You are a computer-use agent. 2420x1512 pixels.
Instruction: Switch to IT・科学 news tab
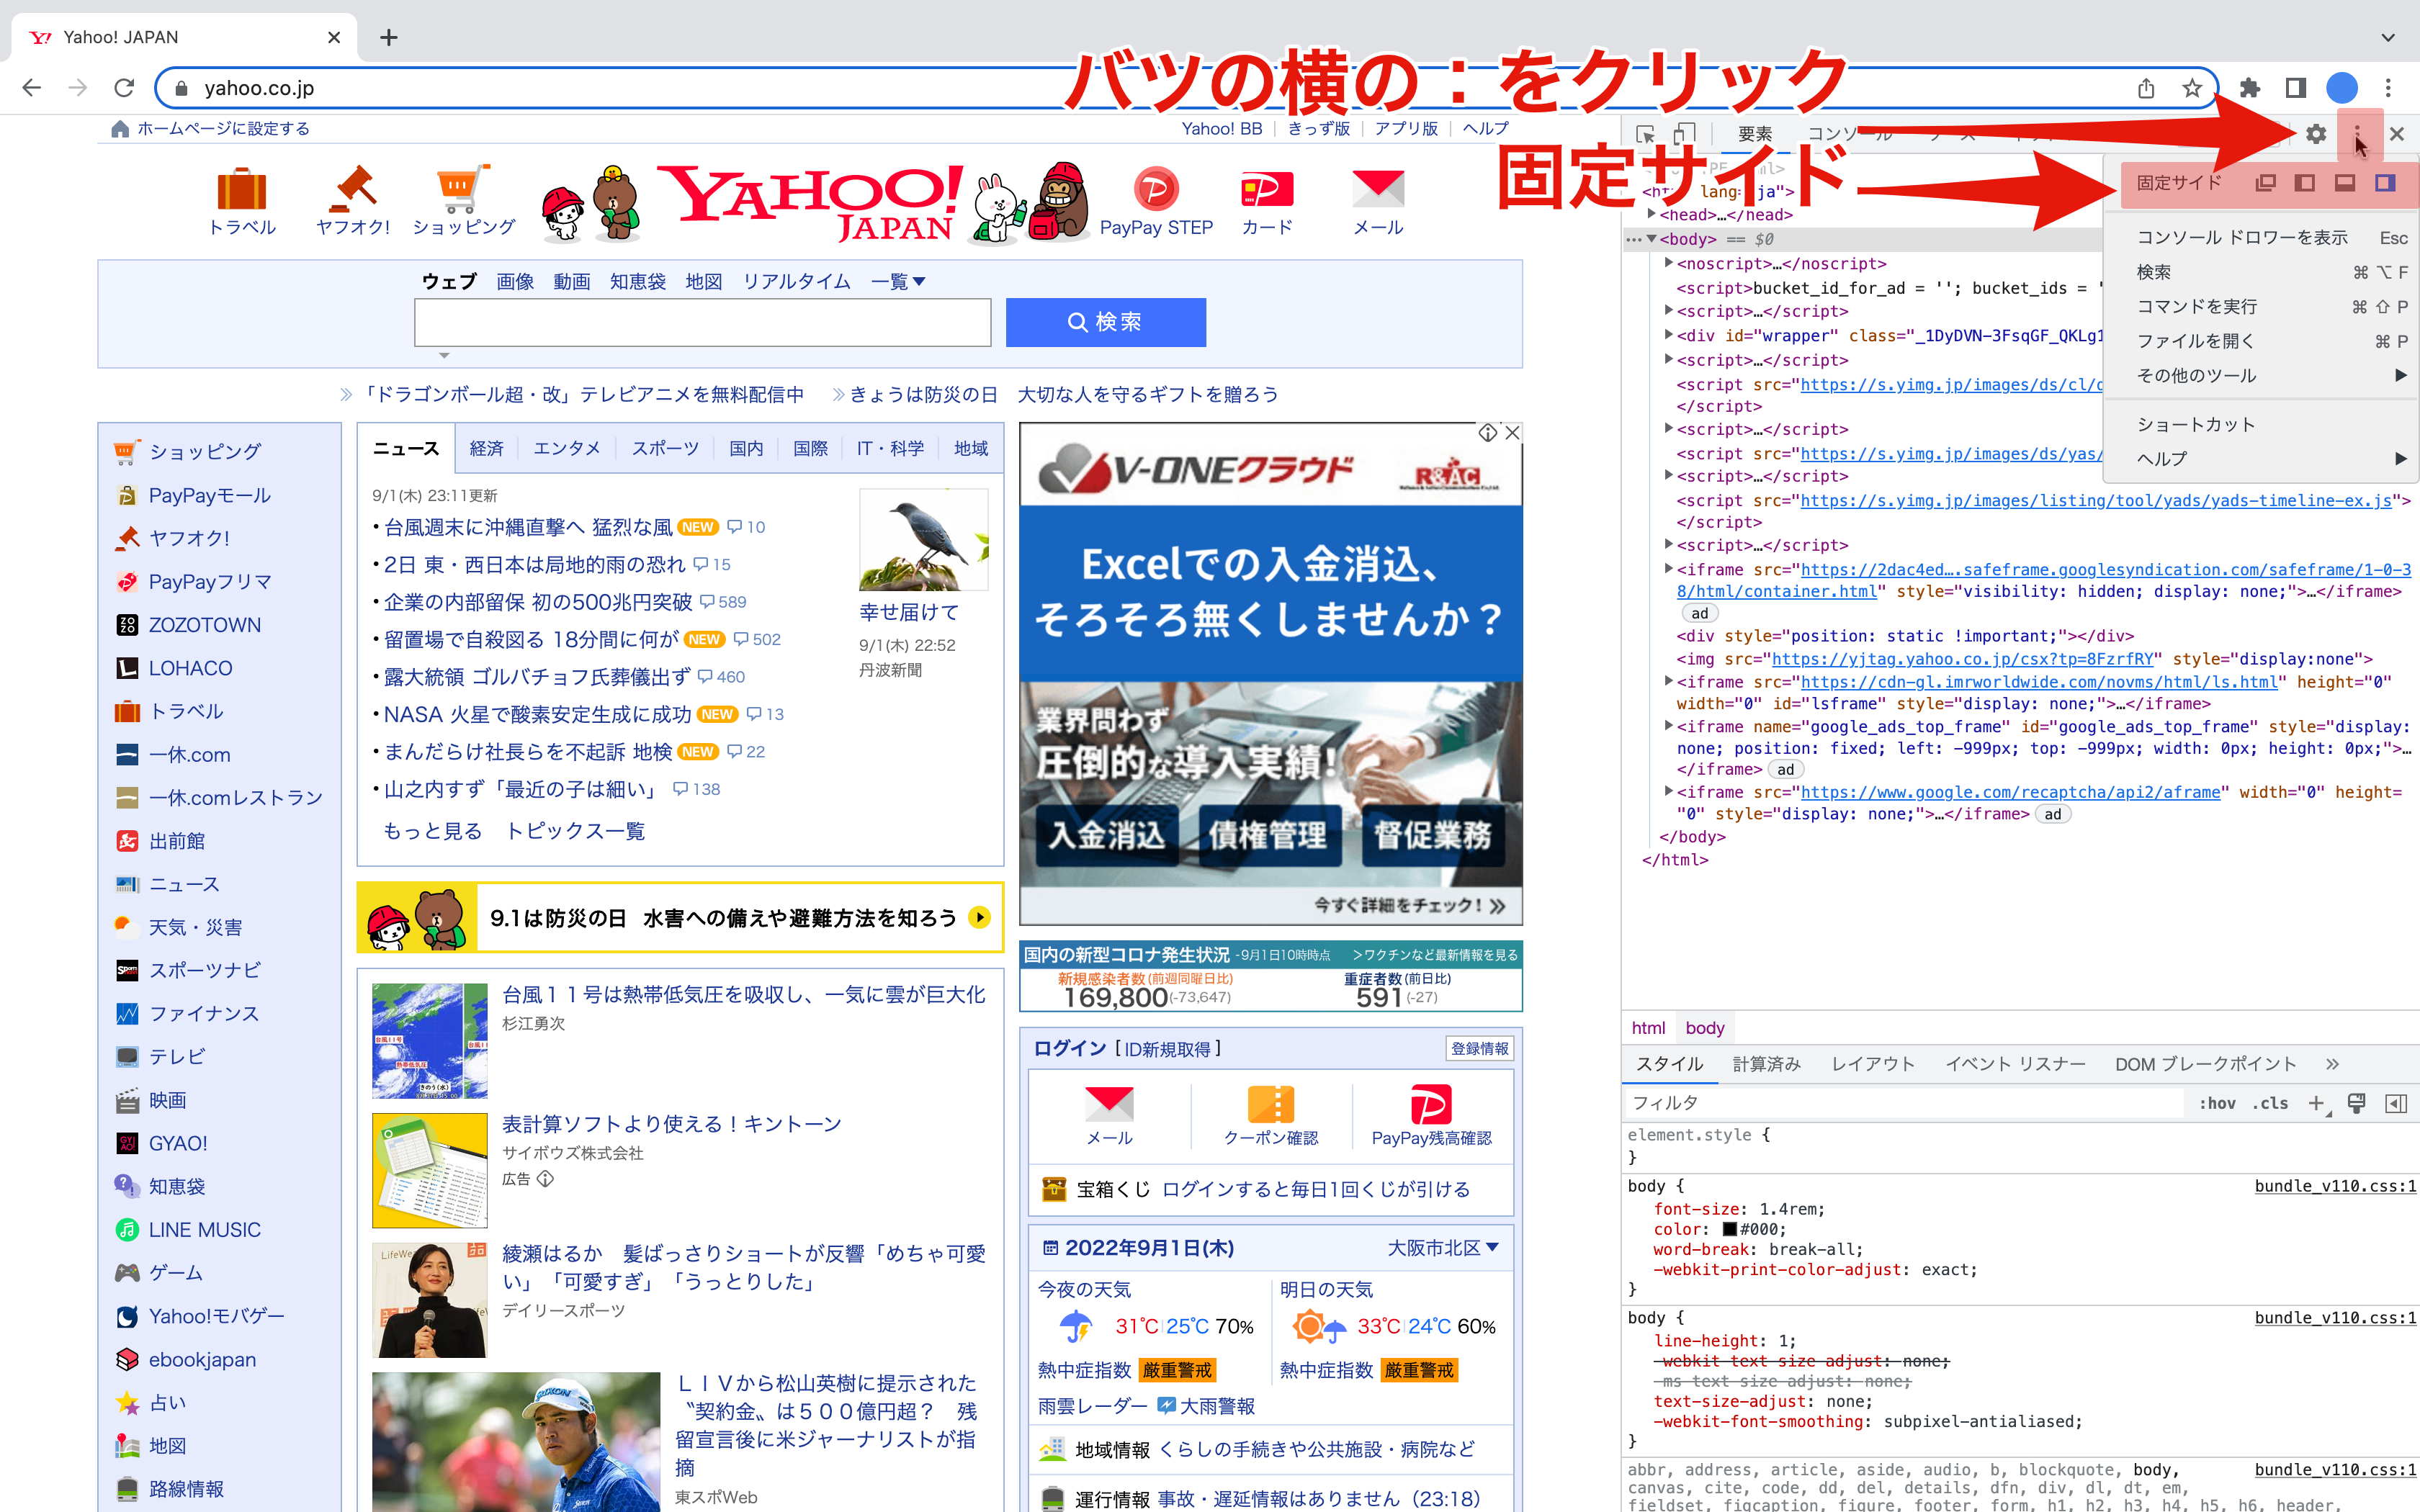click(890, 448)
